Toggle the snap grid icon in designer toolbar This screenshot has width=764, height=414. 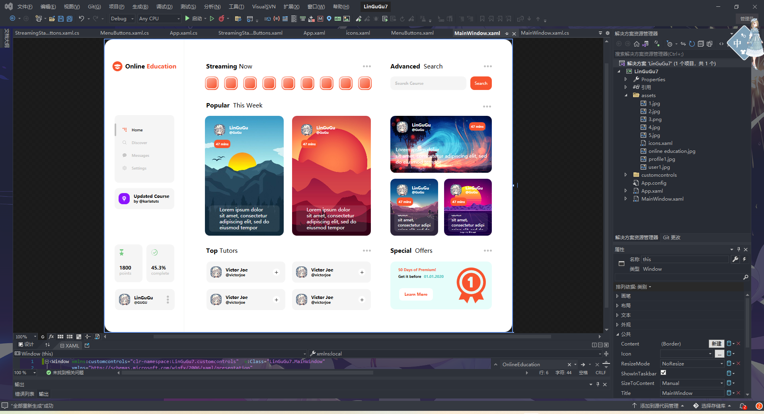coord(60,337)
